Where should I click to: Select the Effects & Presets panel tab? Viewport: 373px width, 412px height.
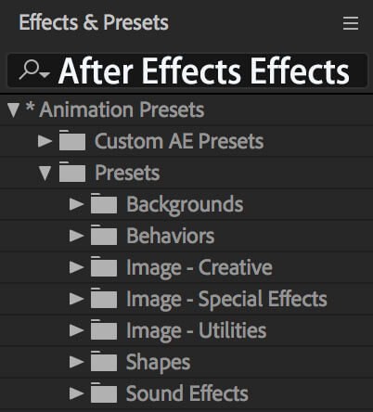pos(94,22)
